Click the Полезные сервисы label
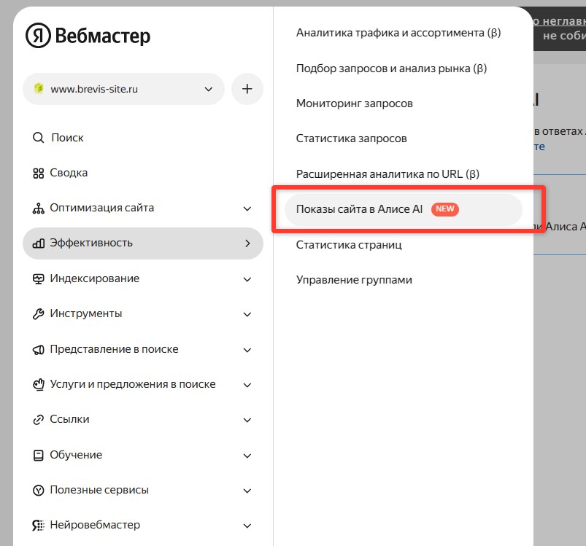586x546 pixels. click(99, 490)
